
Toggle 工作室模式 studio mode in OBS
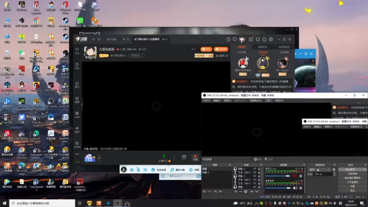pyautogui.click(x=352, y=182)
